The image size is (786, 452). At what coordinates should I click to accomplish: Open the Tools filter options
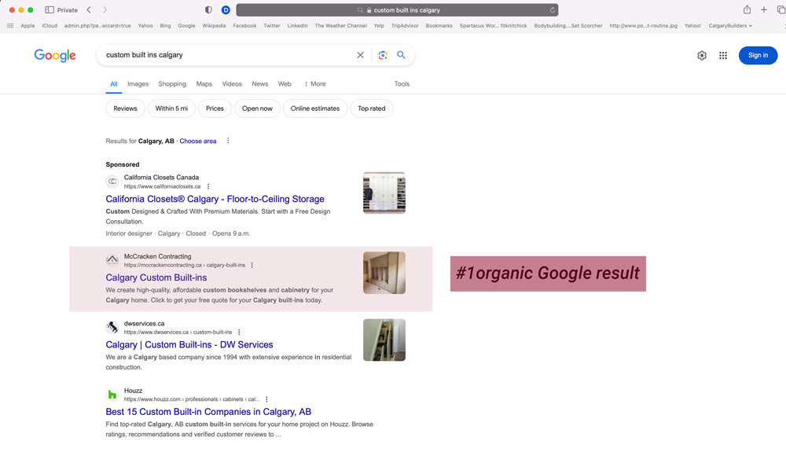coord(402,84)
